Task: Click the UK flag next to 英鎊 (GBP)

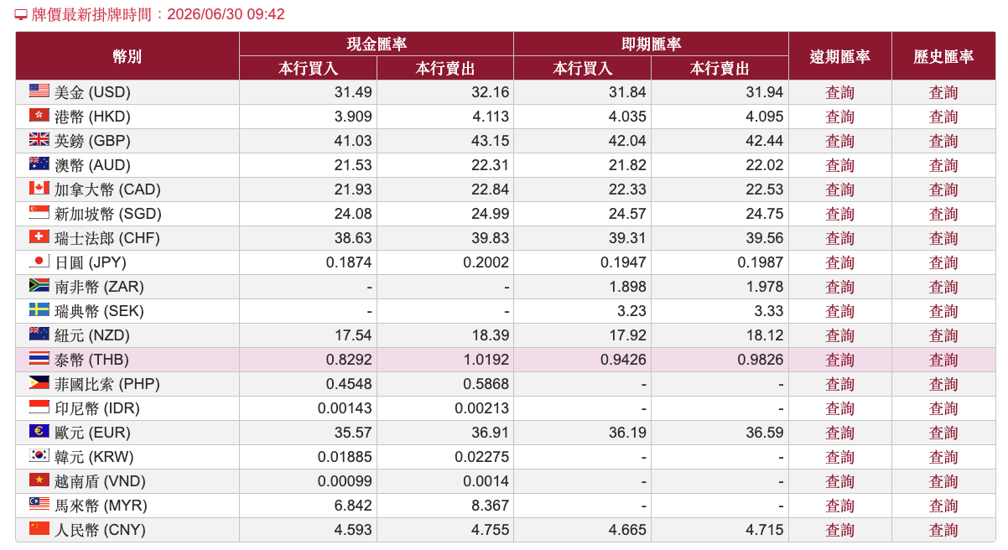Action: (x=39, y=139)
